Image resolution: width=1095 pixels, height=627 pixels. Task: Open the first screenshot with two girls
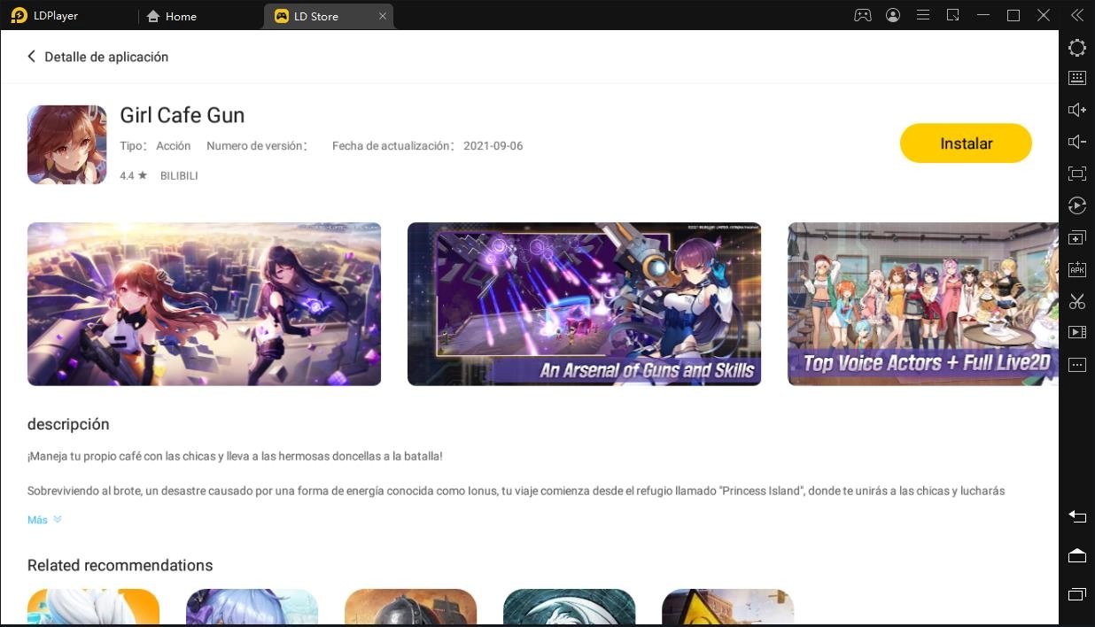point(204,304)
